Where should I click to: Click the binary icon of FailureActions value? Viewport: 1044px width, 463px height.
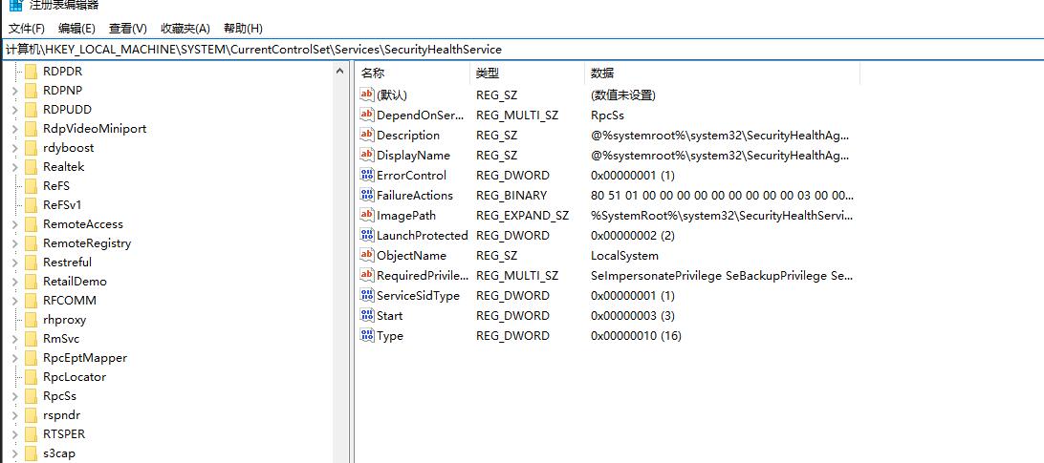point(367,195)
